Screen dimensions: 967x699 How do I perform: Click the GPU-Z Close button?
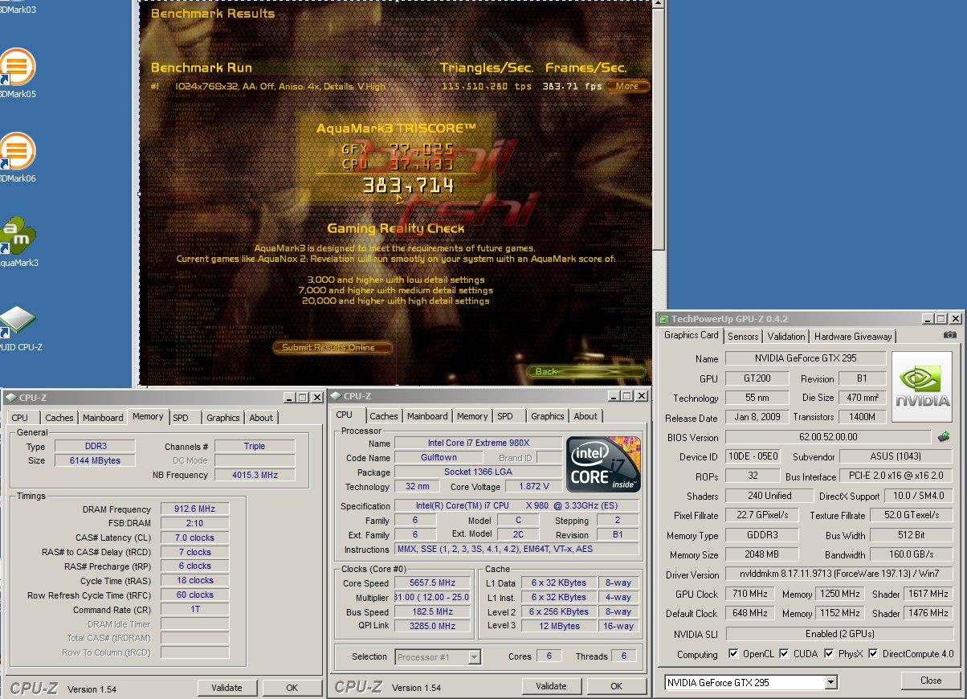pyautogui.click(x=931, y=681)
